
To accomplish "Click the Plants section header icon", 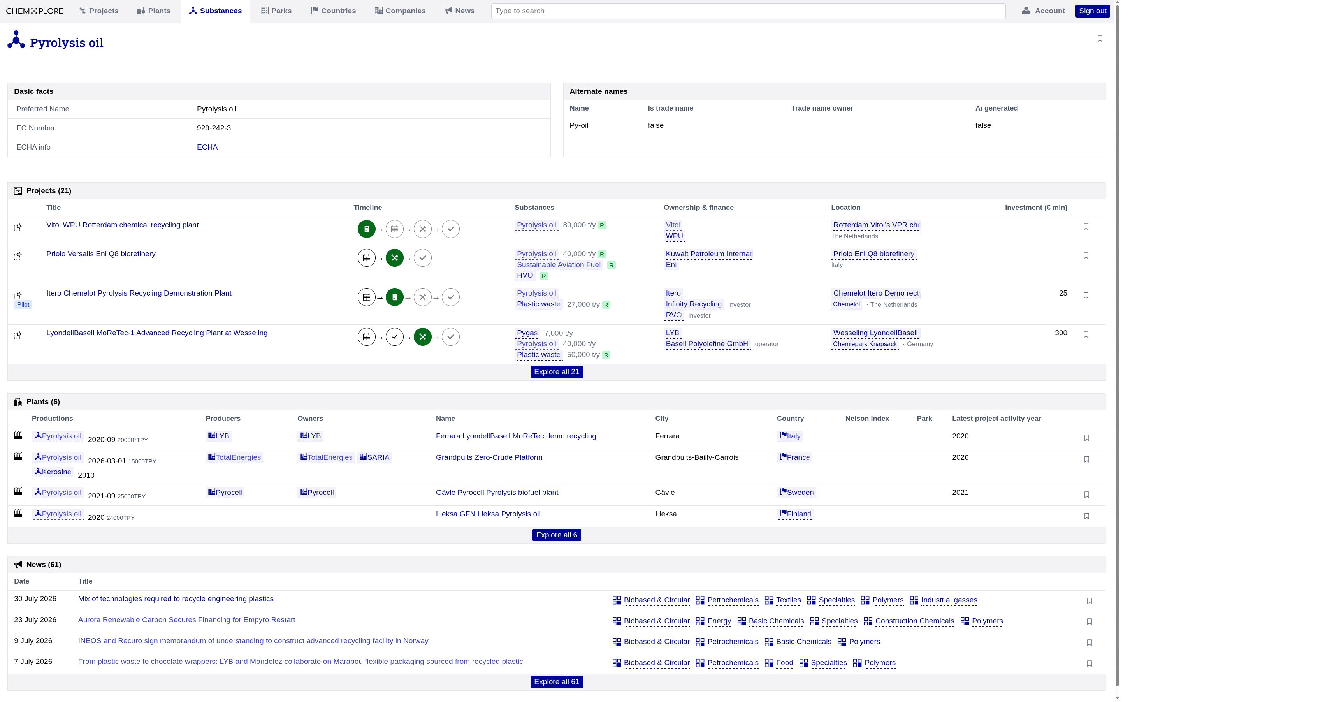I will click(18, 402).
